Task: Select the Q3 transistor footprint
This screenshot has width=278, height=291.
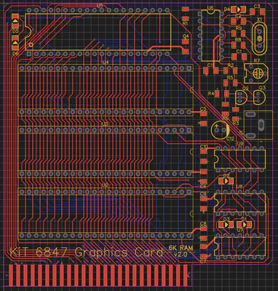Action: click(259, 97)
